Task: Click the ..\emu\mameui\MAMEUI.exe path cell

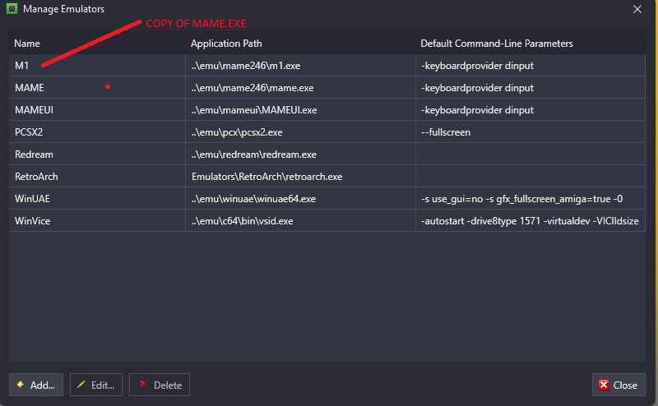Action: point(300,110)
